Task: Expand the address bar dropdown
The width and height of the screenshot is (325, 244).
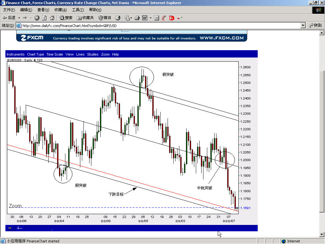Action: point(303,25)
